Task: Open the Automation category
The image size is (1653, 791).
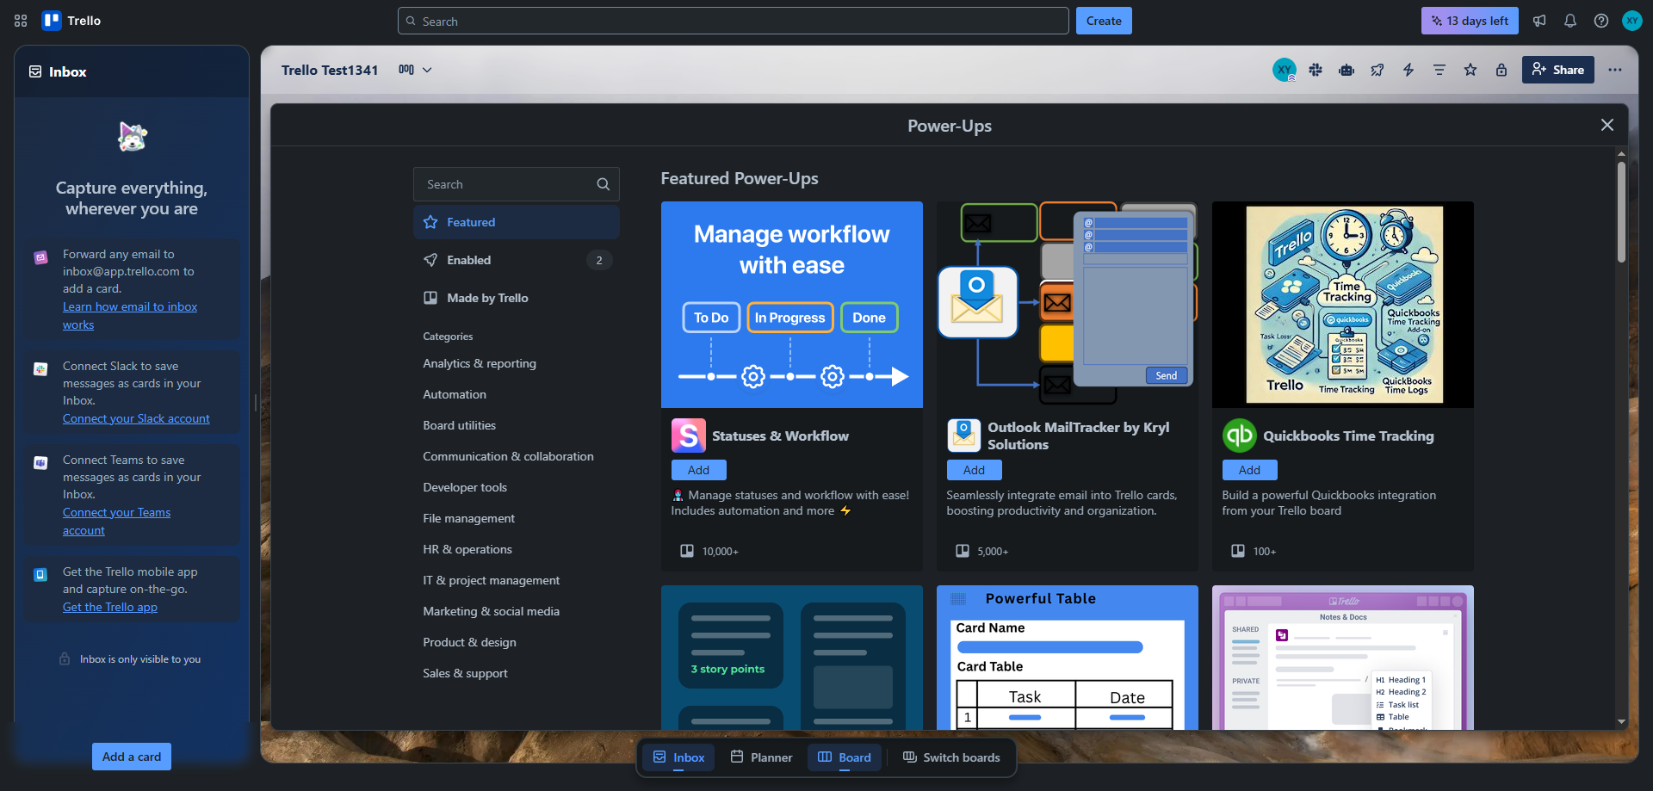Action: pos(455,394)
